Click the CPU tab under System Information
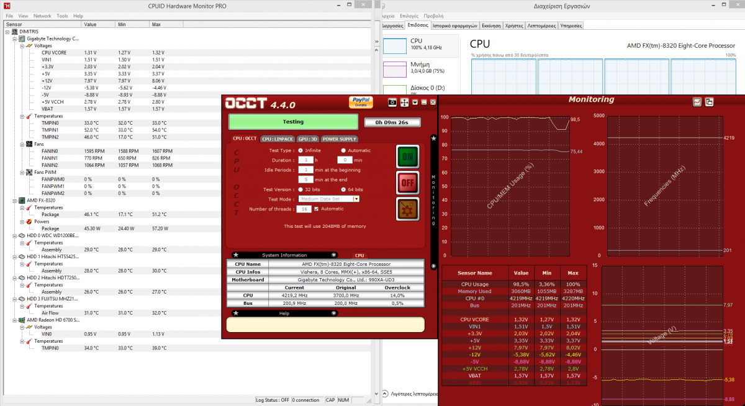 point(359,256)
